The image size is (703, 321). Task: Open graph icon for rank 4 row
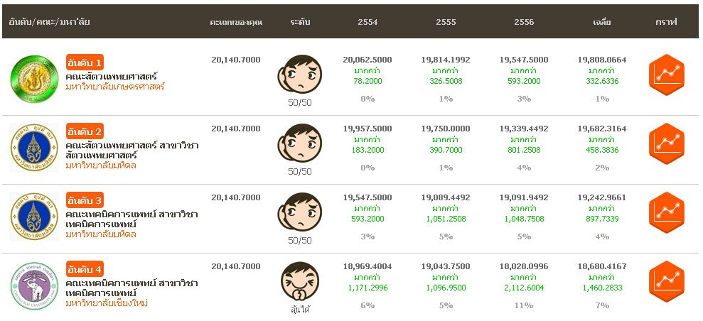coord(666,281)
